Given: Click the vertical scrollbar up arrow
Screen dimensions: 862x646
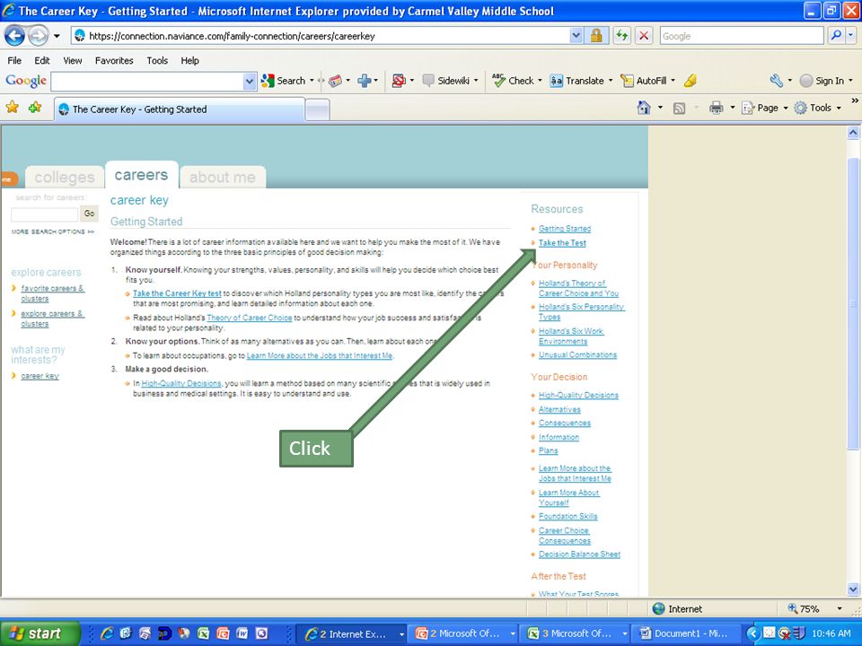Looking at the screenshot, I should coord(853,133).
